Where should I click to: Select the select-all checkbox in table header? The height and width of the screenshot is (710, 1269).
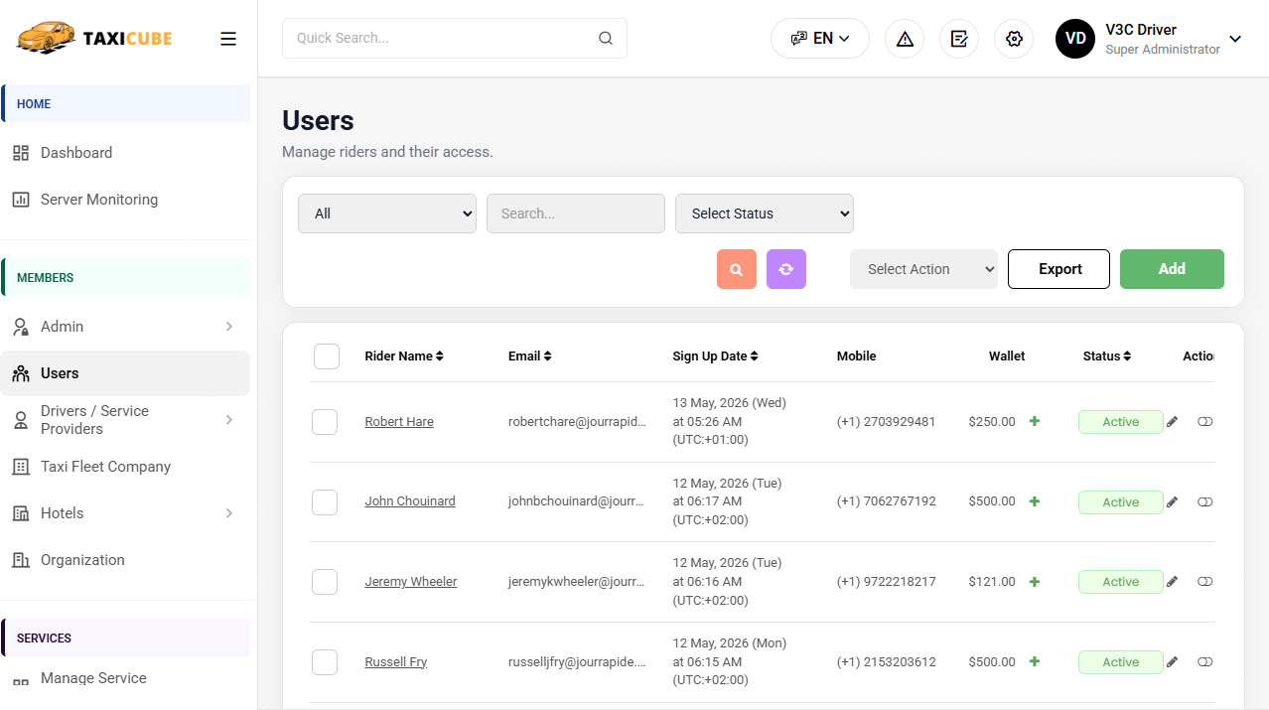point(327,356)
